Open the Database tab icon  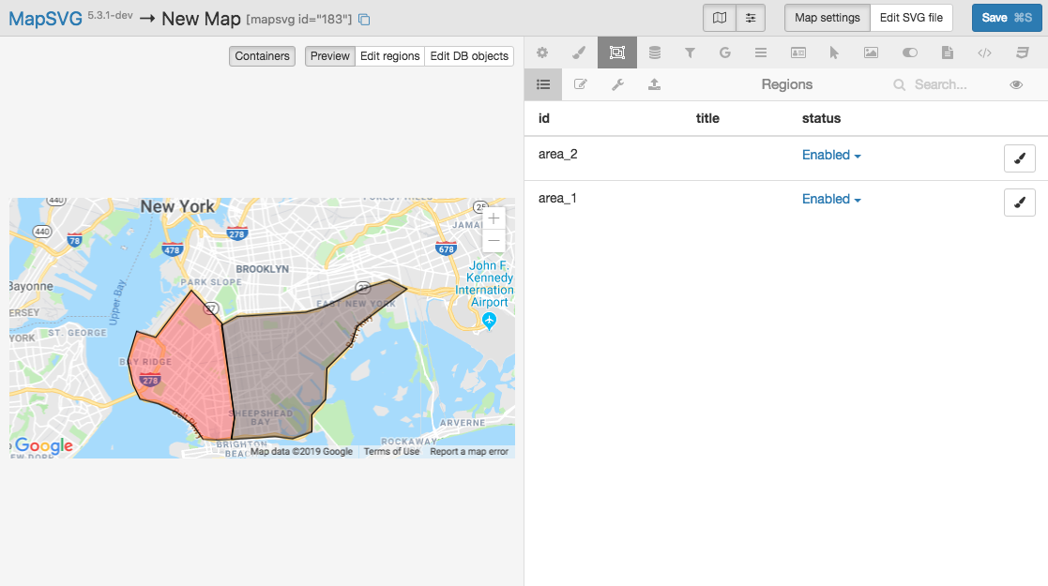coord(654,53)
